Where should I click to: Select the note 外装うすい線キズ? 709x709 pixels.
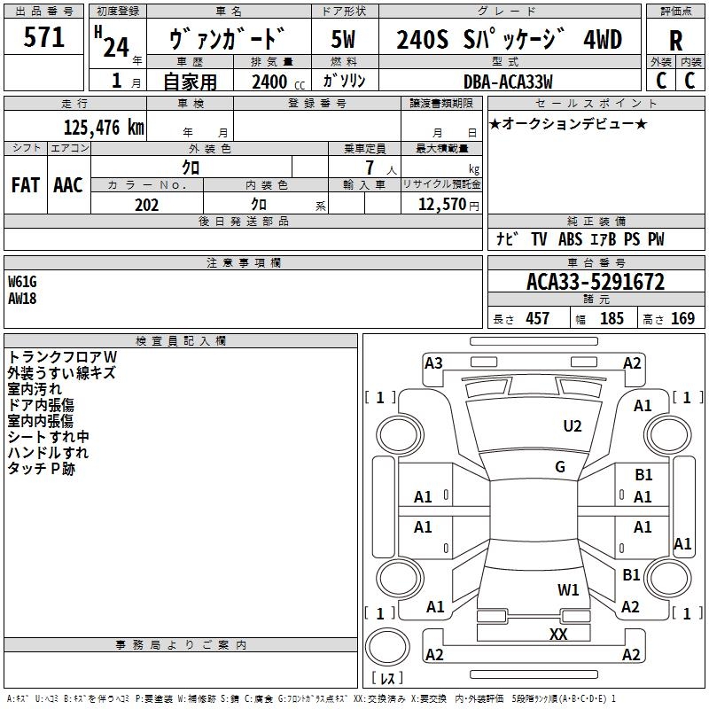click(61, 373)
